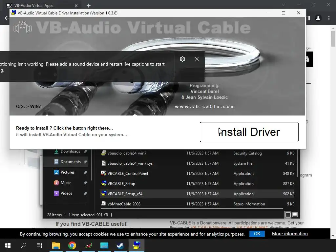Open Google Chrome from taskbar
Image resolution: width=336 pixels, height=252 pixels.
point(72,245)
